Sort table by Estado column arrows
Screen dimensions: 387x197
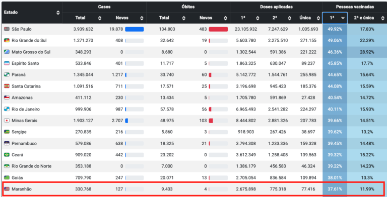58,13
